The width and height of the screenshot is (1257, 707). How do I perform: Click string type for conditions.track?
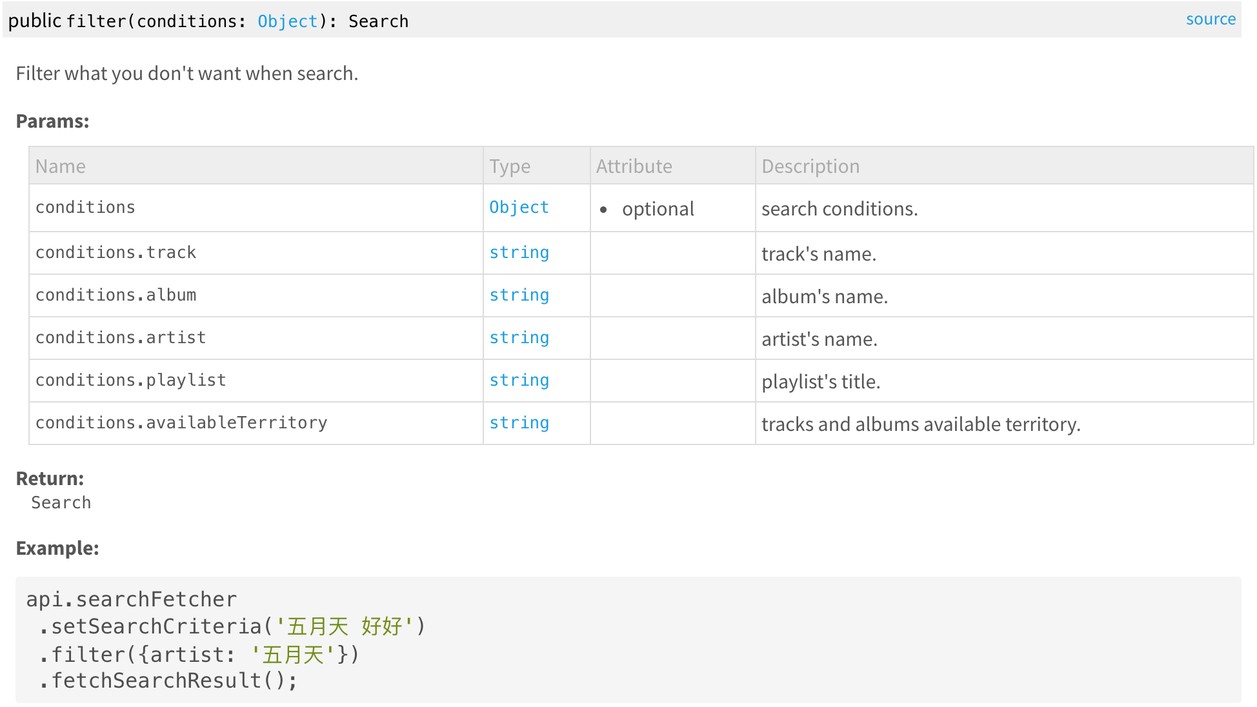pos(519,252)
